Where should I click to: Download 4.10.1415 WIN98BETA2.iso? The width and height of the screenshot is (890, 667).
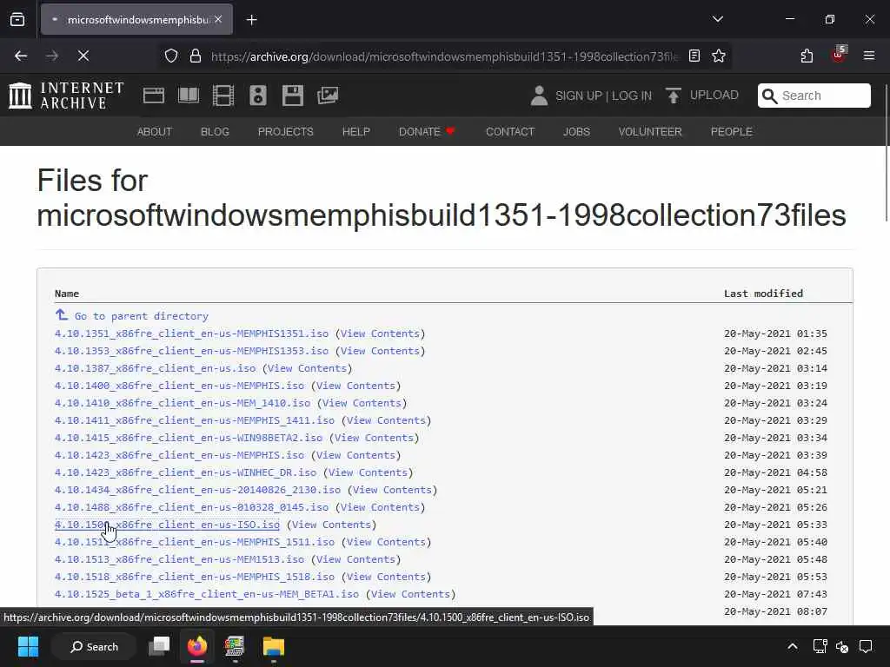[x=189, y=438]
